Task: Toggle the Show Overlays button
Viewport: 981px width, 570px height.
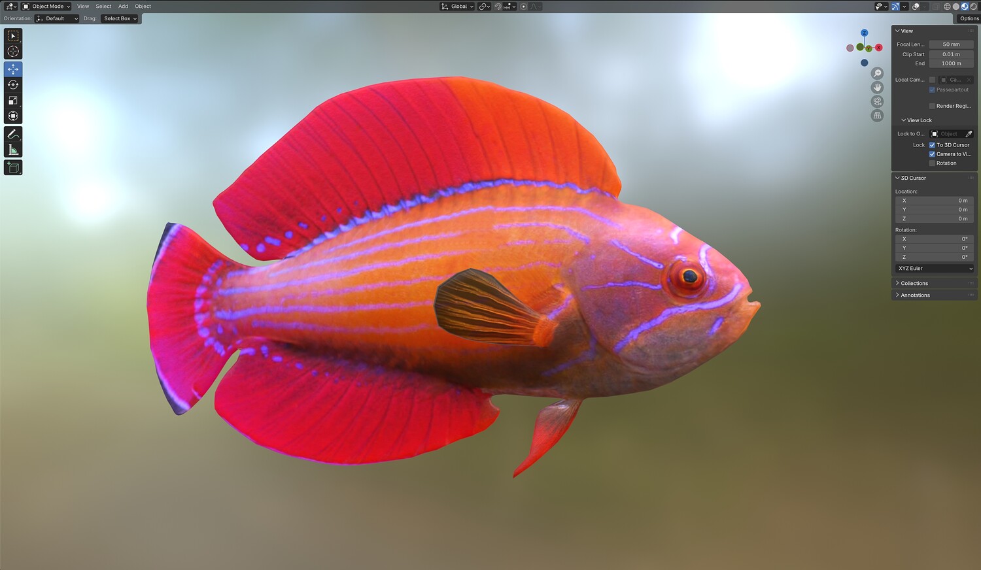Action: tap(916, 7)
